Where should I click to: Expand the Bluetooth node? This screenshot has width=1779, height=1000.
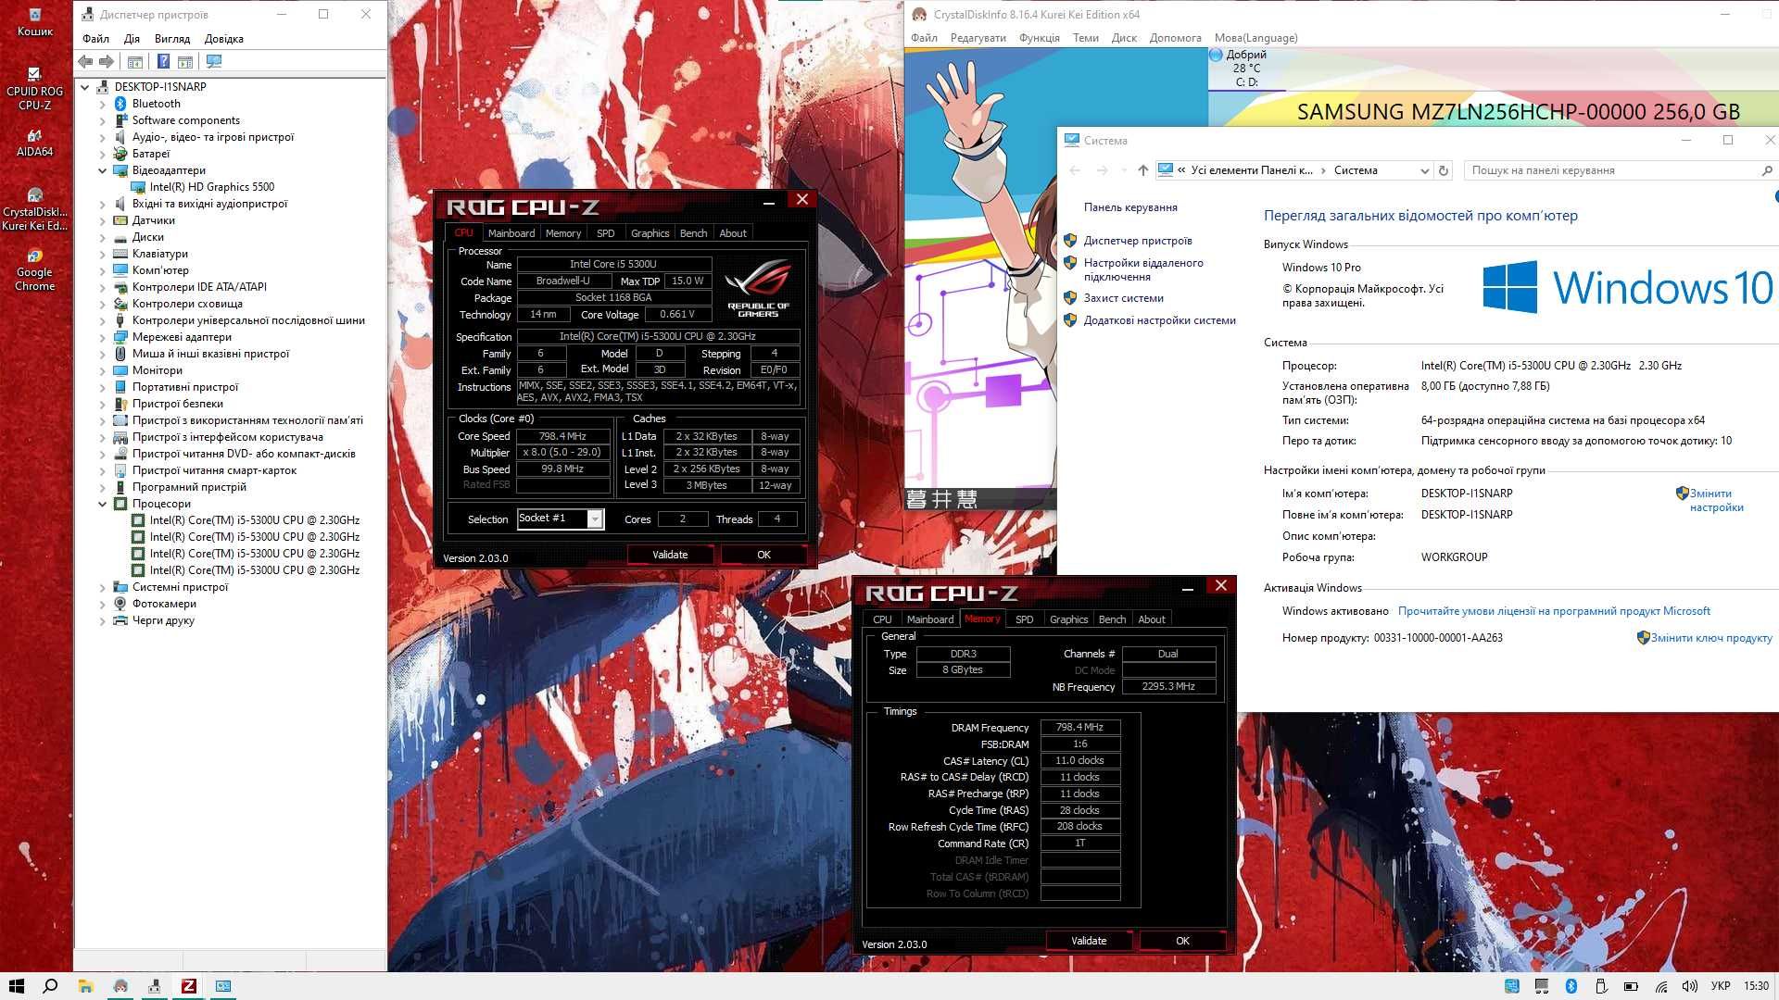[x=102, y=105]
